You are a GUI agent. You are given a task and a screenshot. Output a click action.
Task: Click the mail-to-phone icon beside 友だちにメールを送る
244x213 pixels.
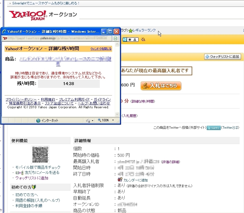click(20, 173)
